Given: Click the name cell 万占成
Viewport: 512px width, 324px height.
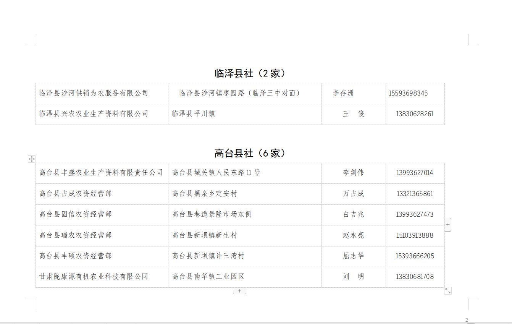Looking at the screenshot, I should pyautogui.click(x=353, y=194).
